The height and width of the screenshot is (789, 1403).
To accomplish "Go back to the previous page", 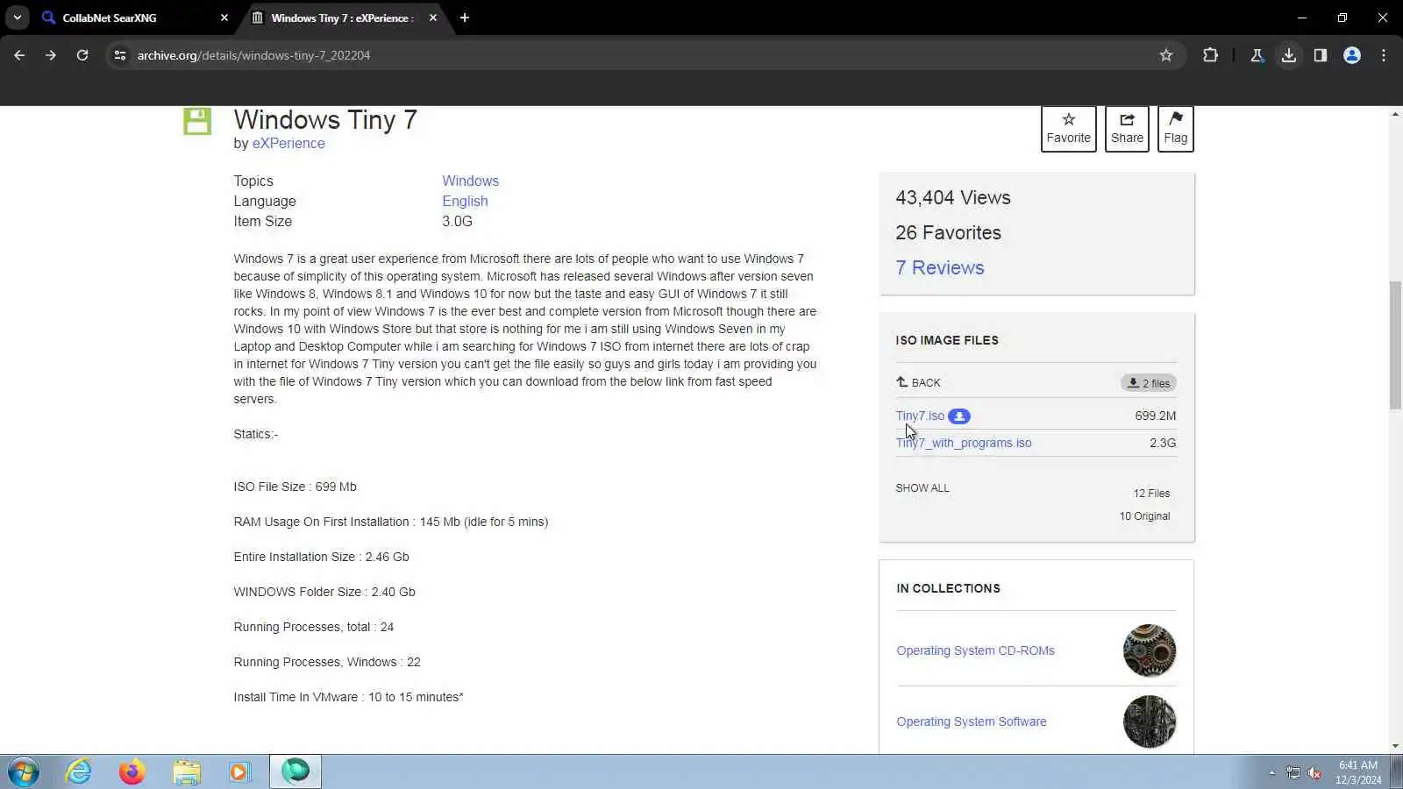I will [x=19, y=55].
